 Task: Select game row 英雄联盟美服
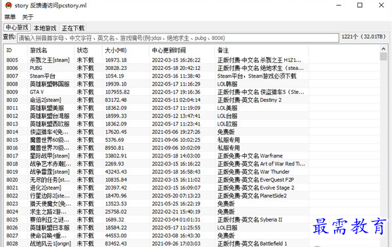[156, 108]
